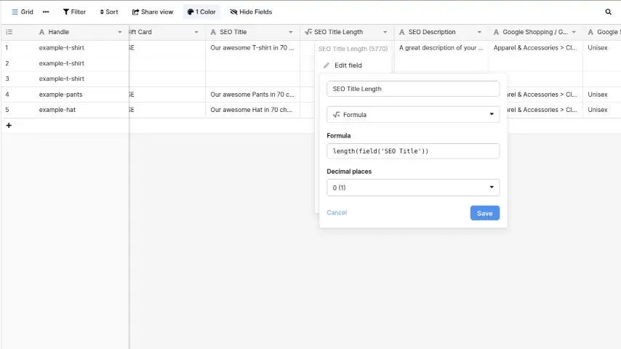This screenshot has height=349, width=621.
Task: Open the three-dots view options menu
Action: tap(46, 12)
